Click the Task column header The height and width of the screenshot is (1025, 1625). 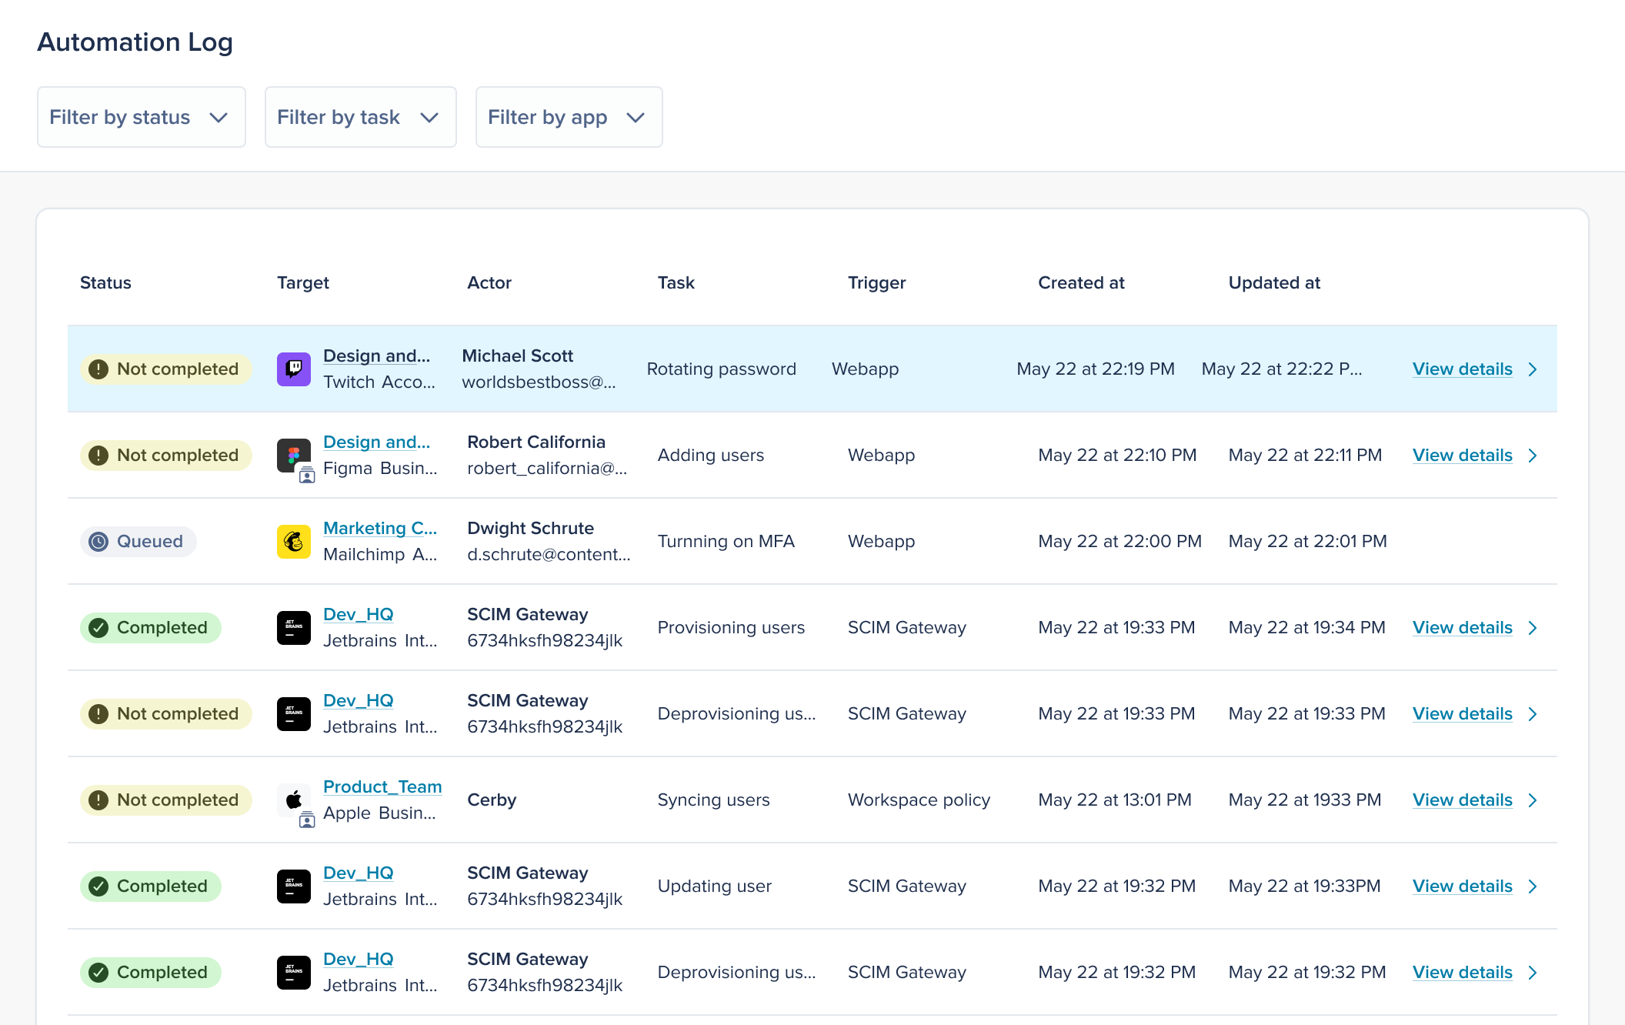click(x=676, y=283)
